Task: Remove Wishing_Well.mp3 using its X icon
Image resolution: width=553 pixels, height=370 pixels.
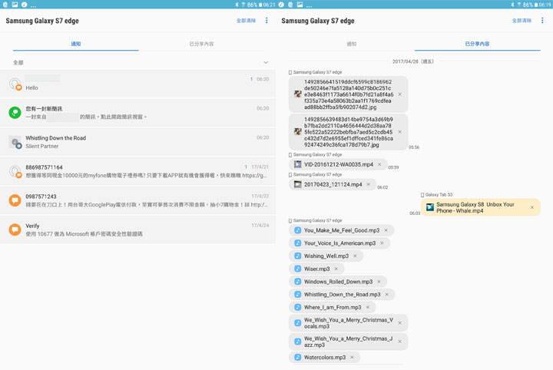Action: (355, 256)
